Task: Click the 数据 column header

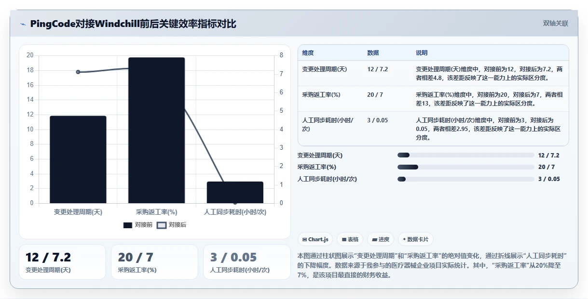Action: click(373, 53)
